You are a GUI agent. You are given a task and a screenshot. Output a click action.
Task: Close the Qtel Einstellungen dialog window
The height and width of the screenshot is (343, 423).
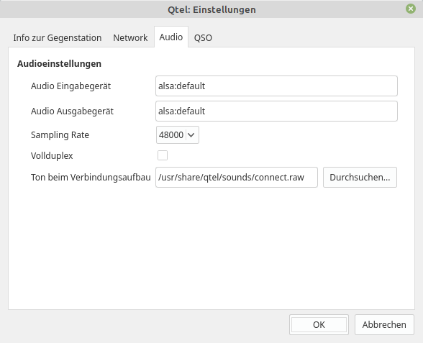(411, 9)
